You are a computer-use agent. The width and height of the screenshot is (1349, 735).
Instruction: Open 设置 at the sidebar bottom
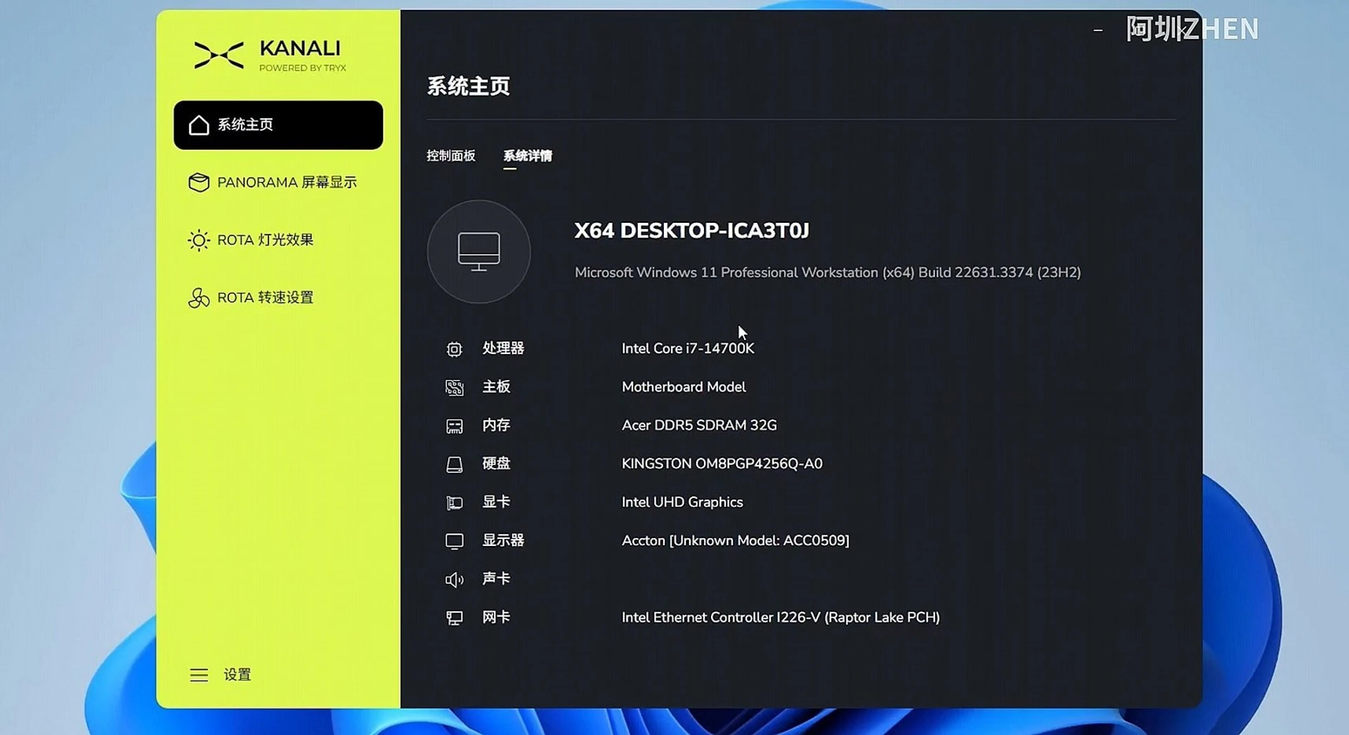pos(221,675)
